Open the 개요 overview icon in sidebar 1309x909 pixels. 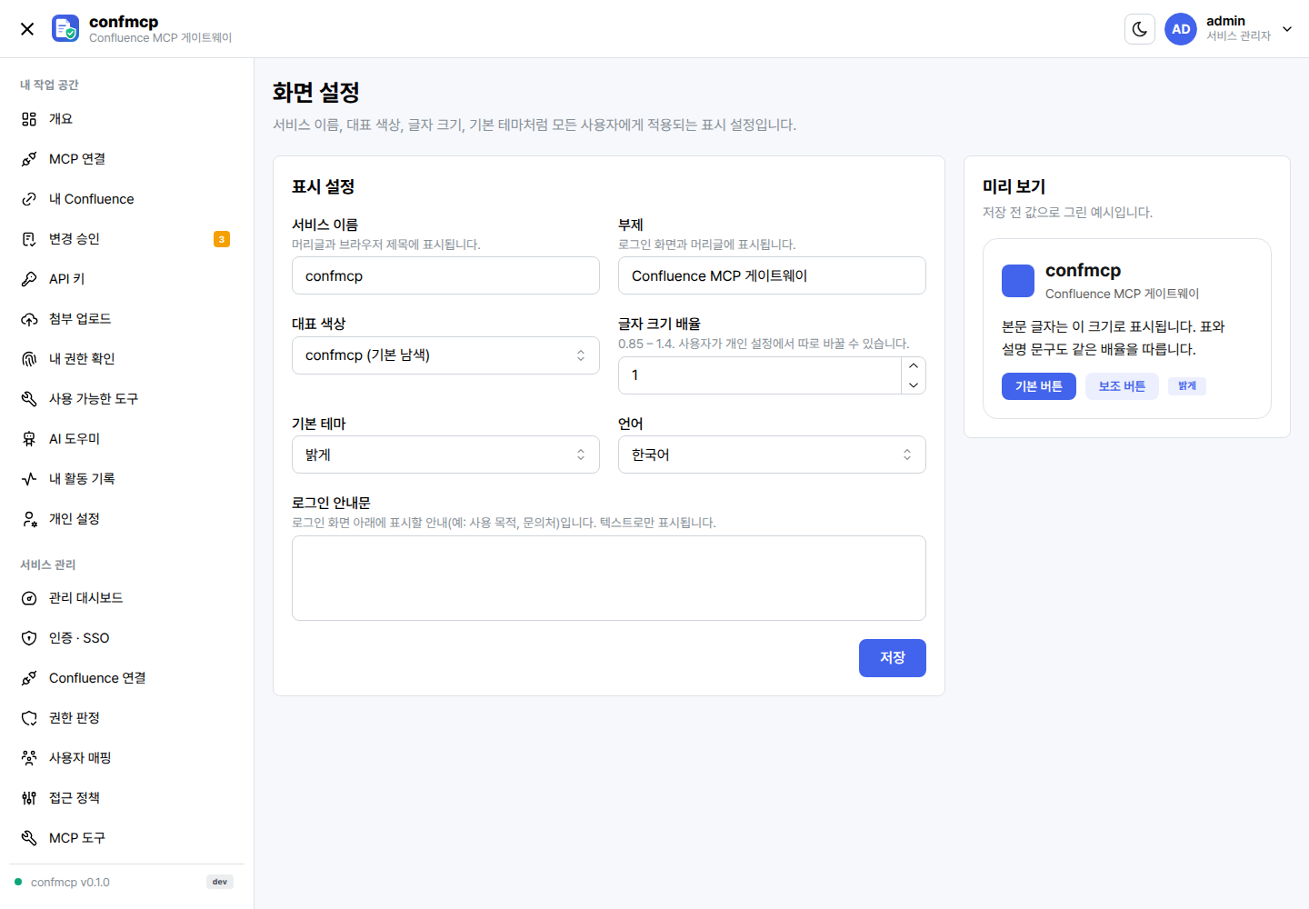tap(29, 119)
